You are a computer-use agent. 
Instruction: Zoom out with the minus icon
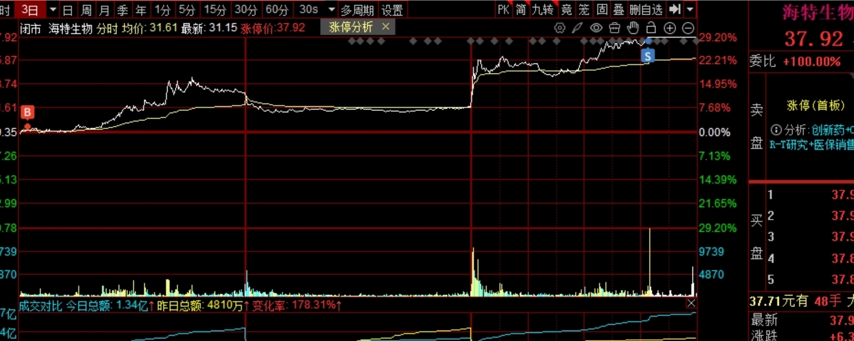click(x=688, y=28)
